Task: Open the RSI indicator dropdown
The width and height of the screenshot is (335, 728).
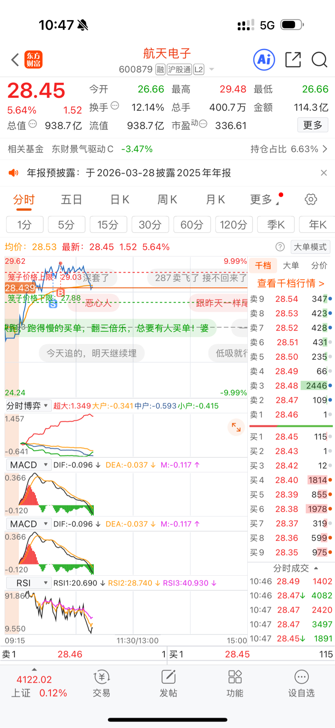Action: [28, 583]
